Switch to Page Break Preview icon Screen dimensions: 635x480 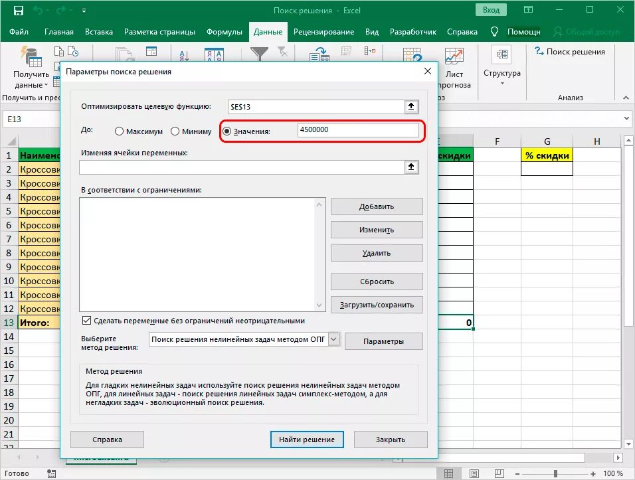(499, 473)
